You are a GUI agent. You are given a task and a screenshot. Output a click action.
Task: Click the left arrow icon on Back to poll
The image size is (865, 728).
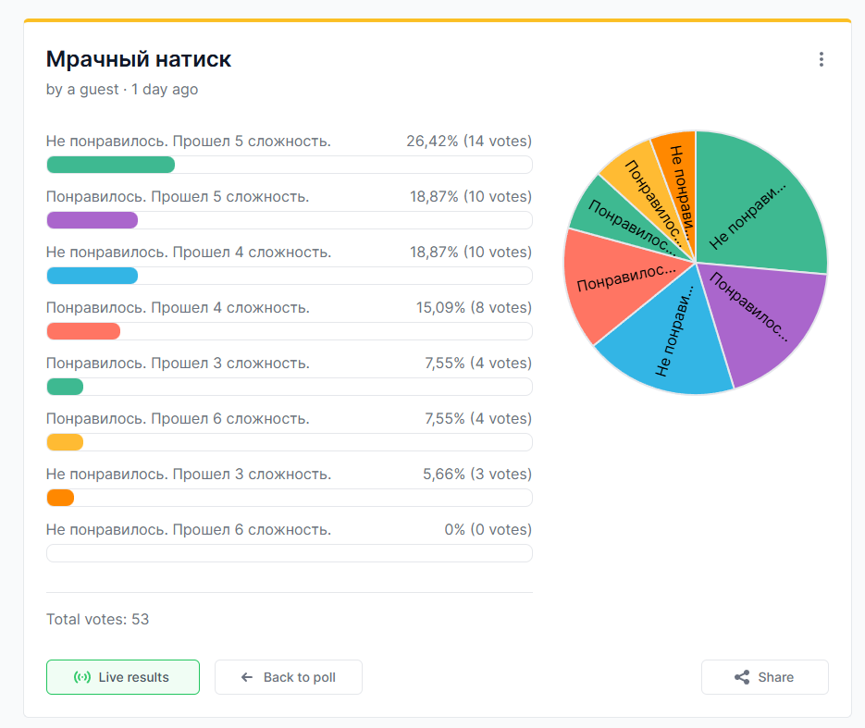247,677
